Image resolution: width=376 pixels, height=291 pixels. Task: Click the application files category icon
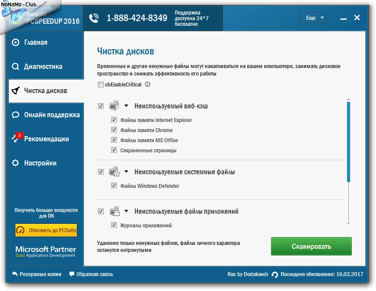(115, 211)
